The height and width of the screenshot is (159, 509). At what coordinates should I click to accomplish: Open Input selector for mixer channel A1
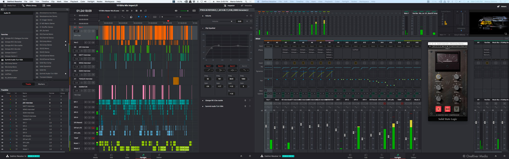click(268, 46)
